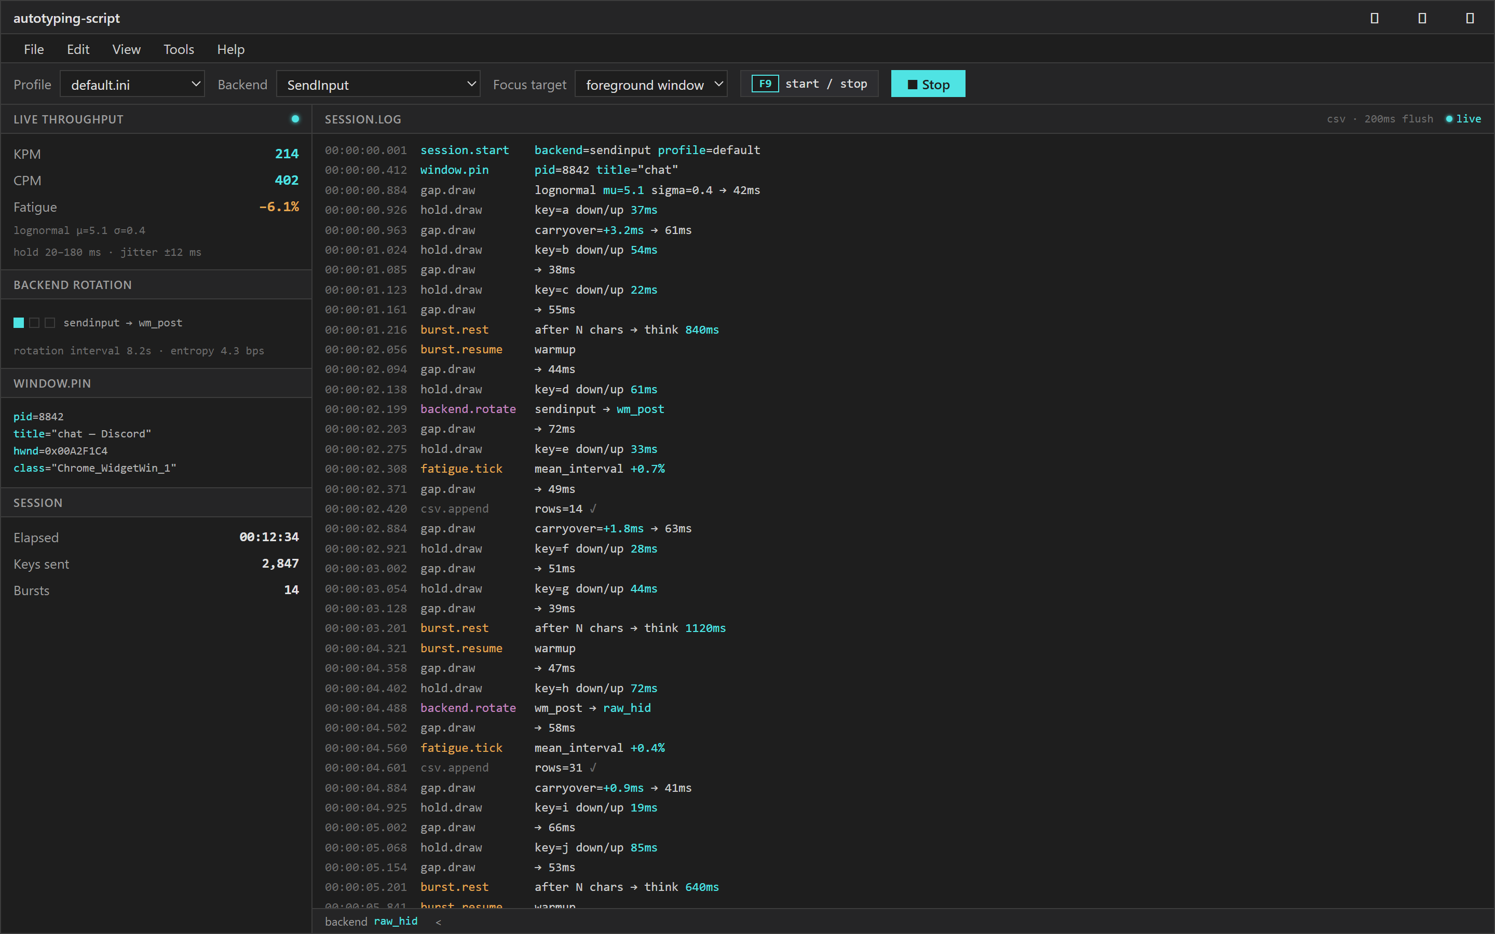Image resolution: width=1495 pixels, height=934 pixels.
Task: Select the second backend rotation square
Action: coord(35,322)
